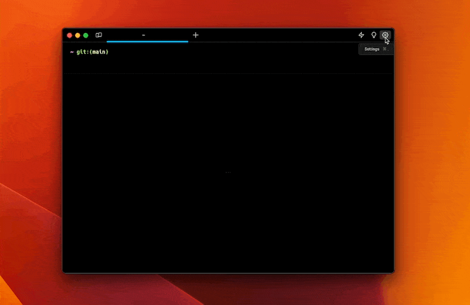Toggle the sidebar panel icon
470x305 pixels.
coord(99,35)
